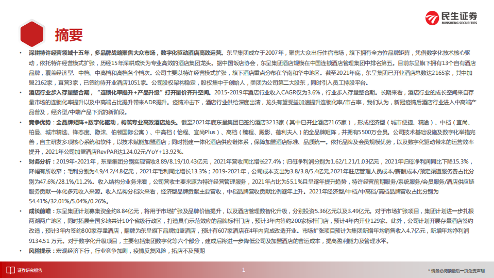Image resolution: width=494 pixels, height=278 pixels.
Task: Click the bold heading 深耕特许经营领域十五年
Action: 59,53
